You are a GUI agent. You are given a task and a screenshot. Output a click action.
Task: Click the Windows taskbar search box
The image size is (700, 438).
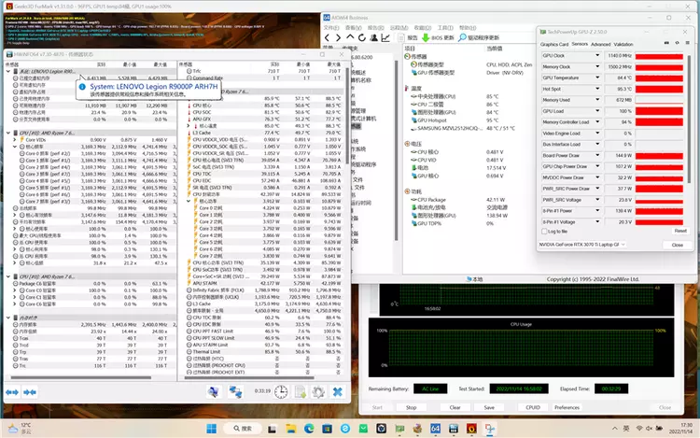click(243, 429)
